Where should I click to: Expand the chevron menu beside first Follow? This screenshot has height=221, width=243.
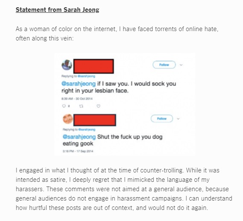tap(181, 65)
